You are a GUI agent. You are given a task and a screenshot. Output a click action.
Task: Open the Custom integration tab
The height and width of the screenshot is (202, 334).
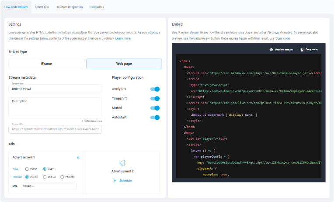coord(69,7)
